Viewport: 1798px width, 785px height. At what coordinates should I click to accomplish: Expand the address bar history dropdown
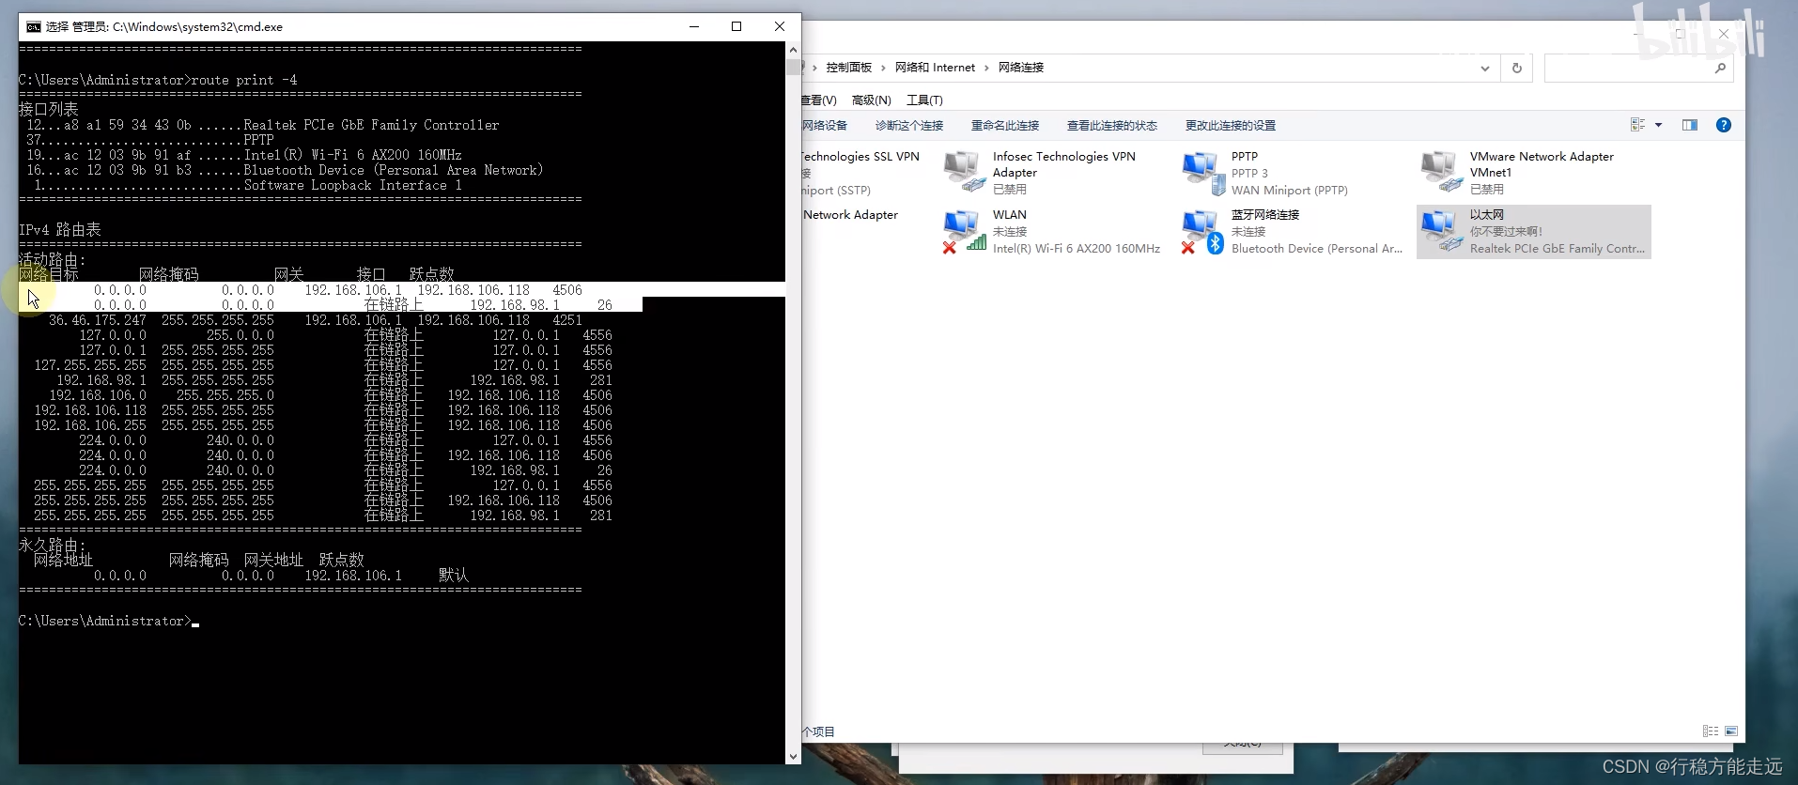1484,68
